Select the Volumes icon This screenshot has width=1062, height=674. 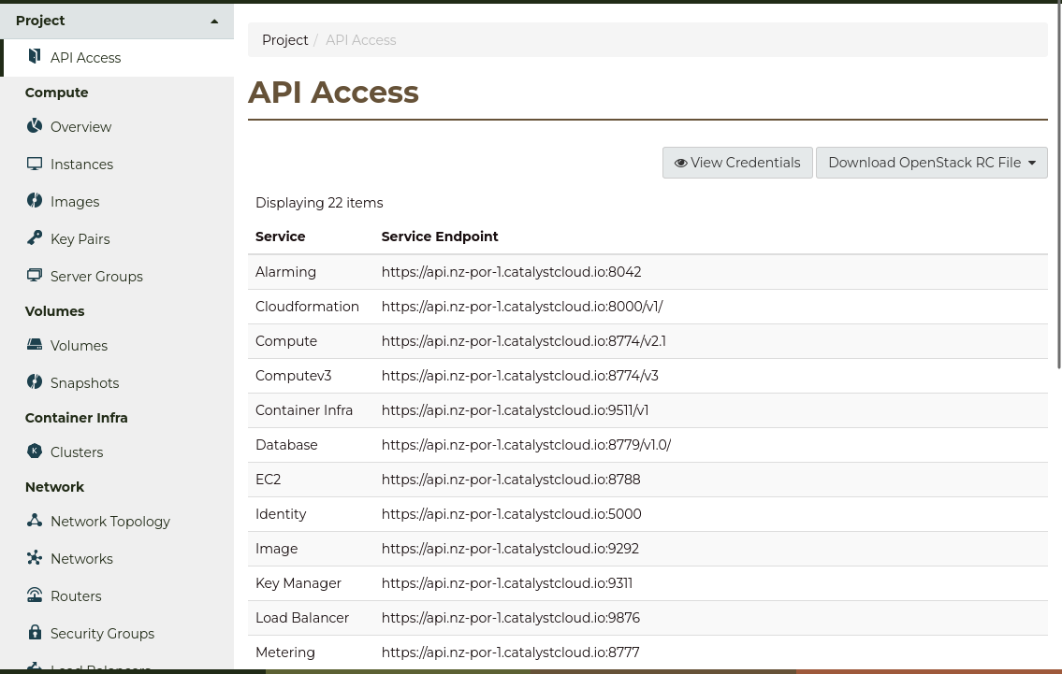(x=35, y=344)
